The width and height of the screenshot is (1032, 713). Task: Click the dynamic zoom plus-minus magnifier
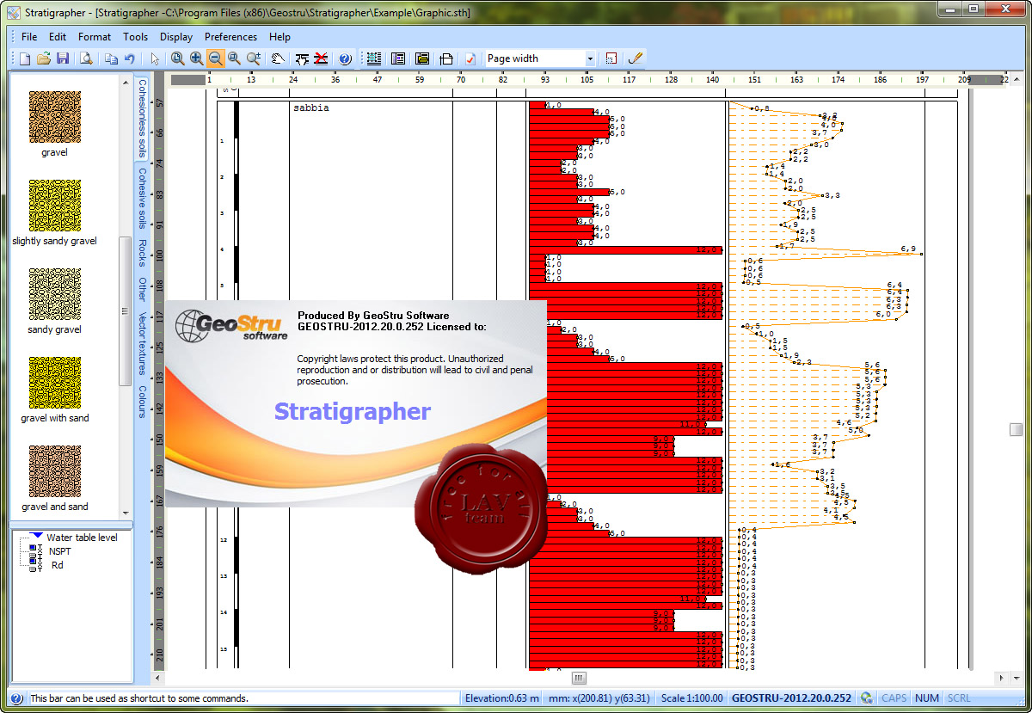click(254, 58)
